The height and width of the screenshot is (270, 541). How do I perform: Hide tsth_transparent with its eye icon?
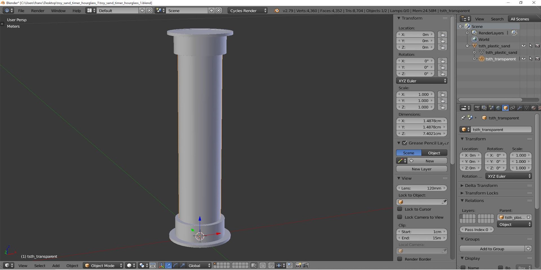coord(524,59)
